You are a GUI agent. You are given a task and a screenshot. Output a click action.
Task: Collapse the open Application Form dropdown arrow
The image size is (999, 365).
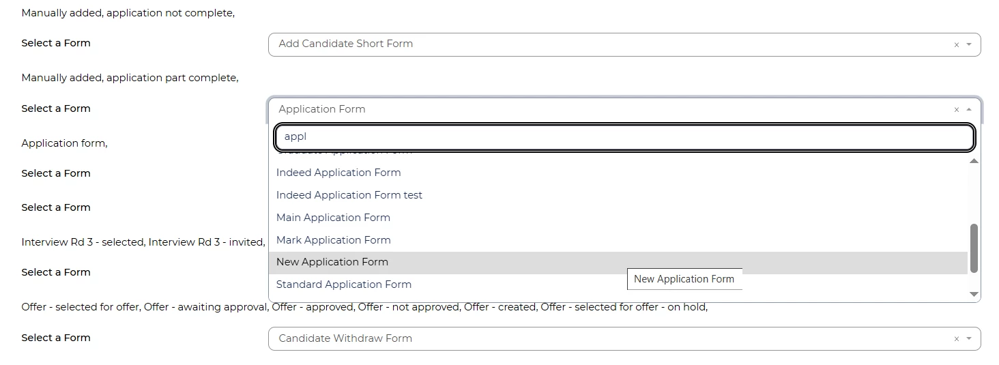(x=969, y=110)
